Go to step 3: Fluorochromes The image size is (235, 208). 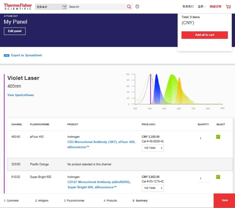coord(74,201)
